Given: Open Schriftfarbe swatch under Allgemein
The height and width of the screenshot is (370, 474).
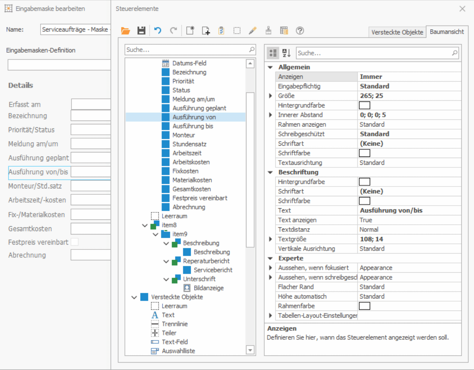Looking at the screenshot, I should click(365, 153).
